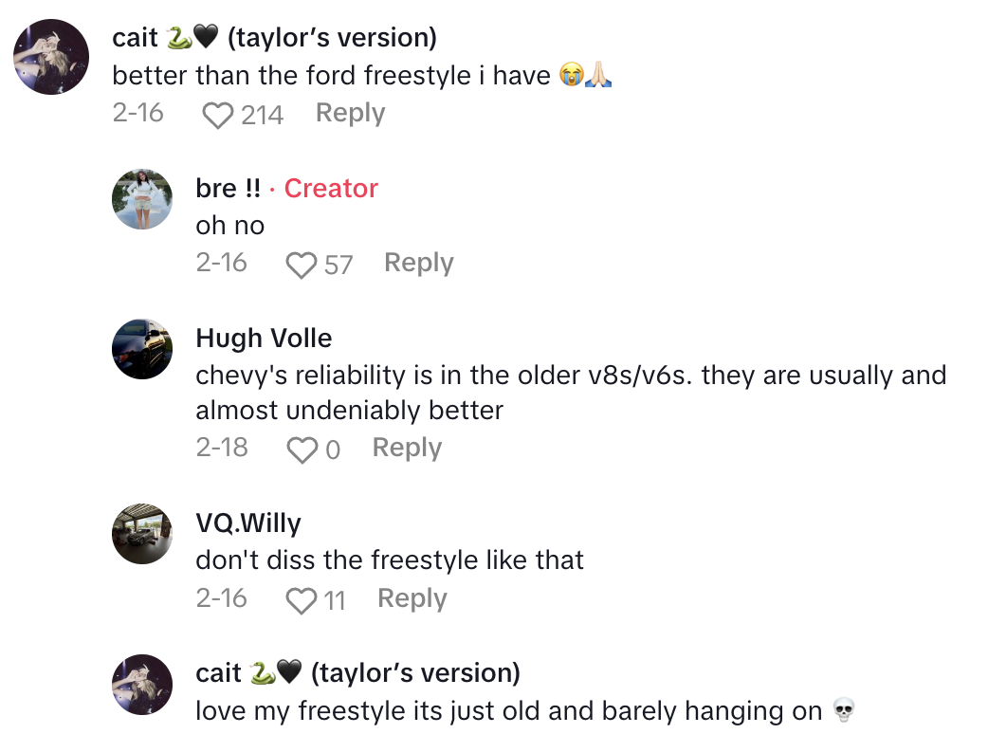Click the Hugh Volle username
The image size is (988, 734).
coord(264,339)
